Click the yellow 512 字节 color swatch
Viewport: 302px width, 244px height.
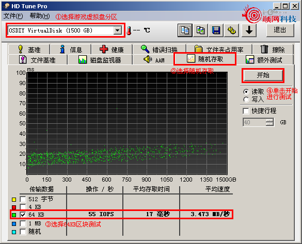14,200
